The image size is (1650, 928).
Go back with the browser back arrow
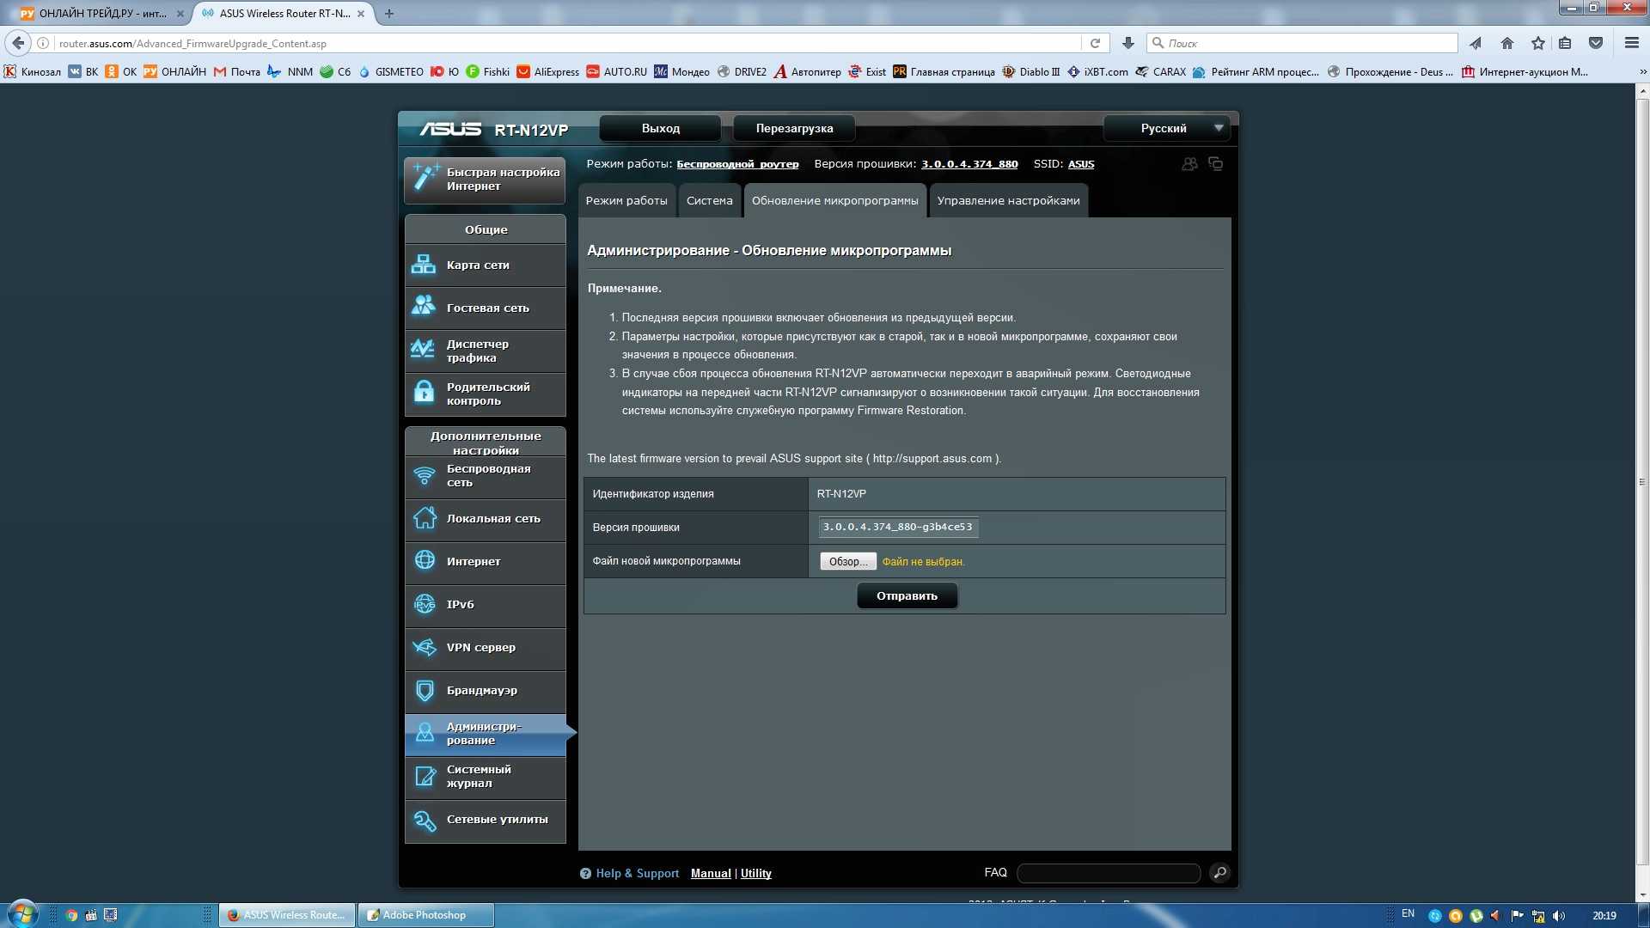(x=18, y=43)
